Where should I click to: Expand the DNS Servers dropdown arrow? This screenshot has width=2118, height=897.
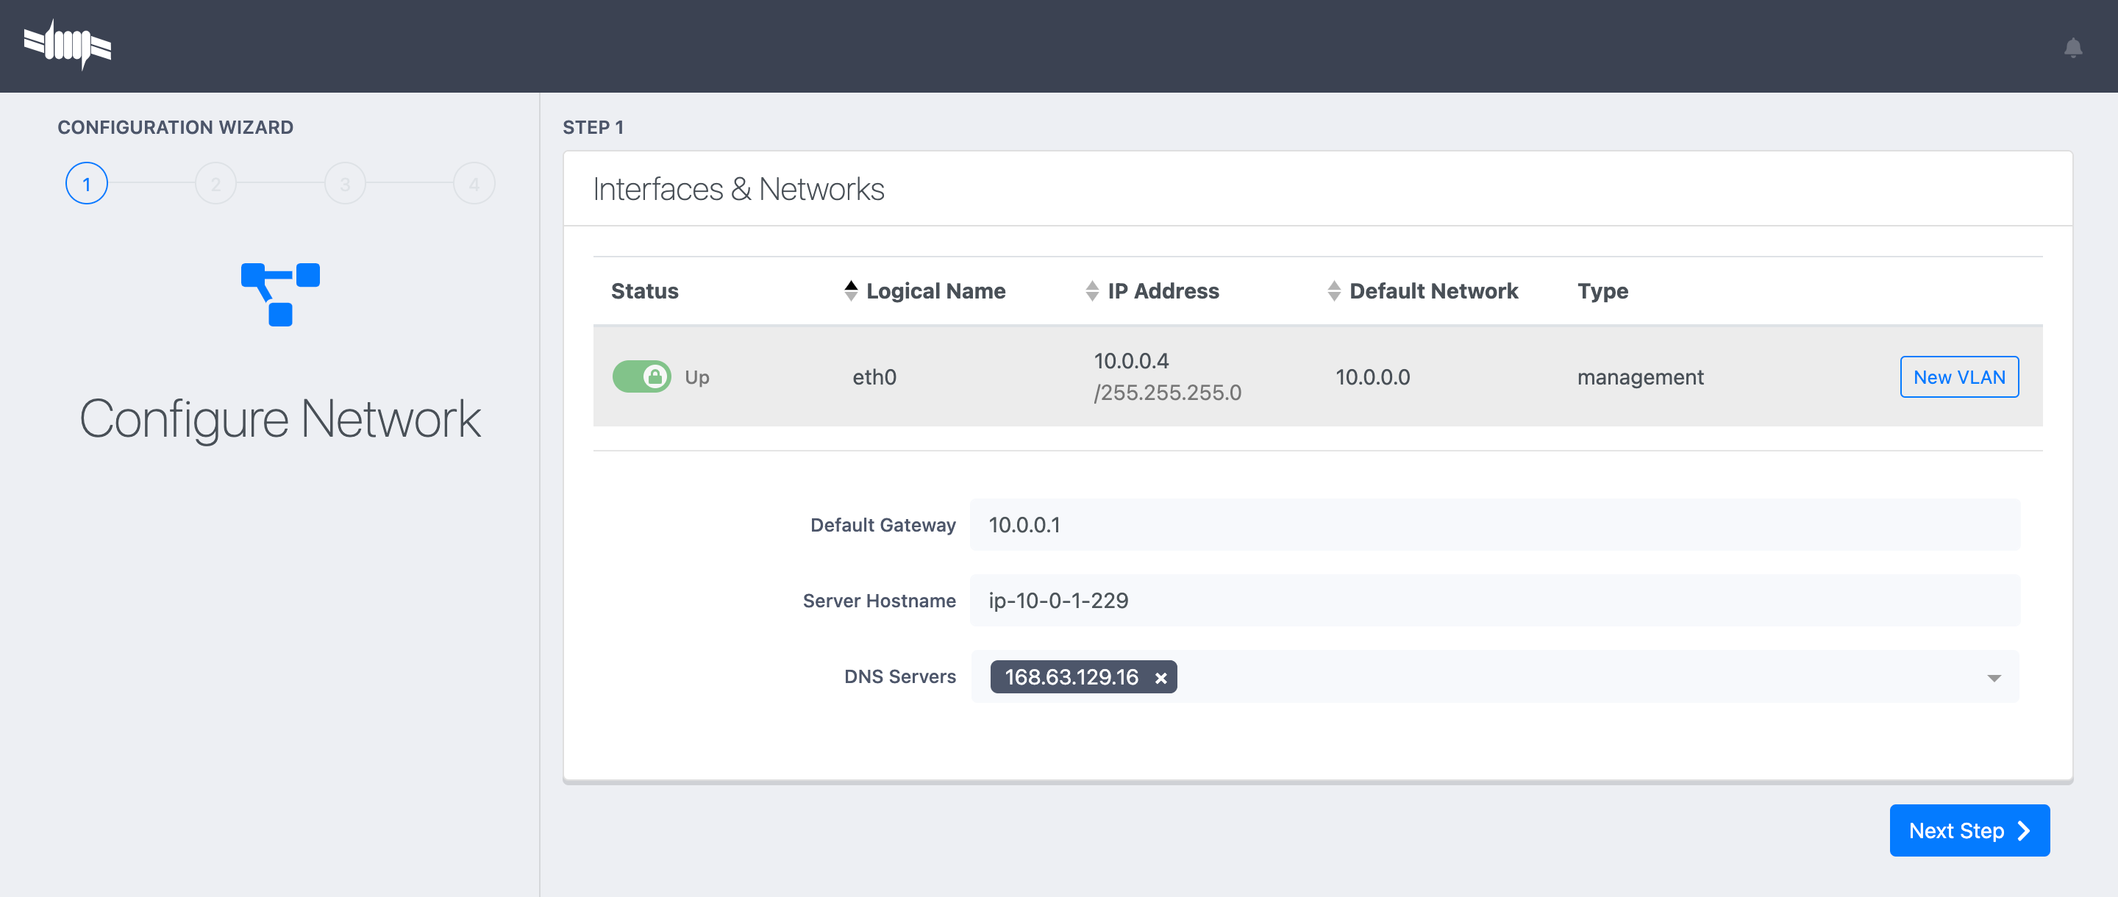click(x=1994, y=677)
